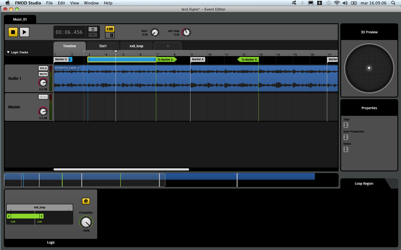Adjust the Audio 1 volume knob
This screenshot has width=401, height=250.
click(x=43, y=82)
